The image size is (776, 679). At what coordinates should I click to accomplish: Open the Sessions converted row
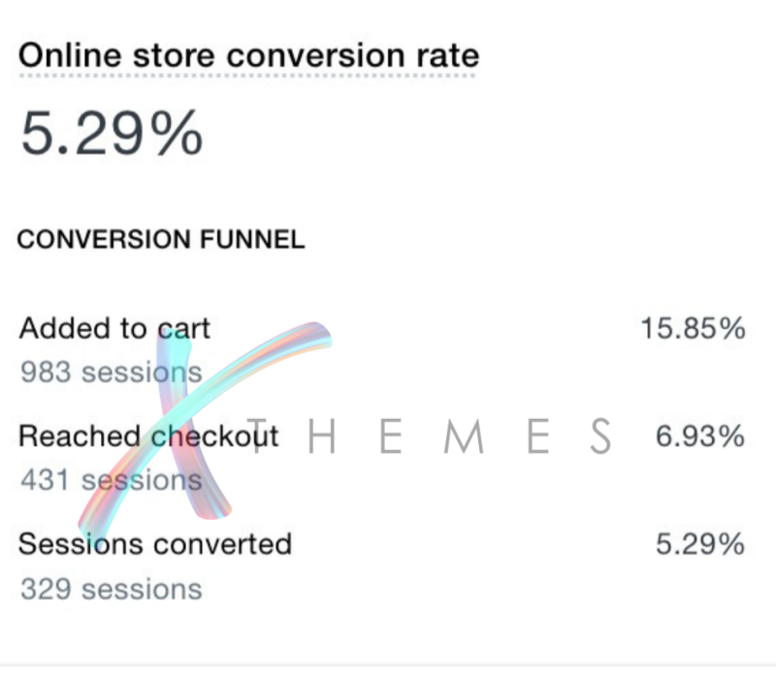(382, 566)
